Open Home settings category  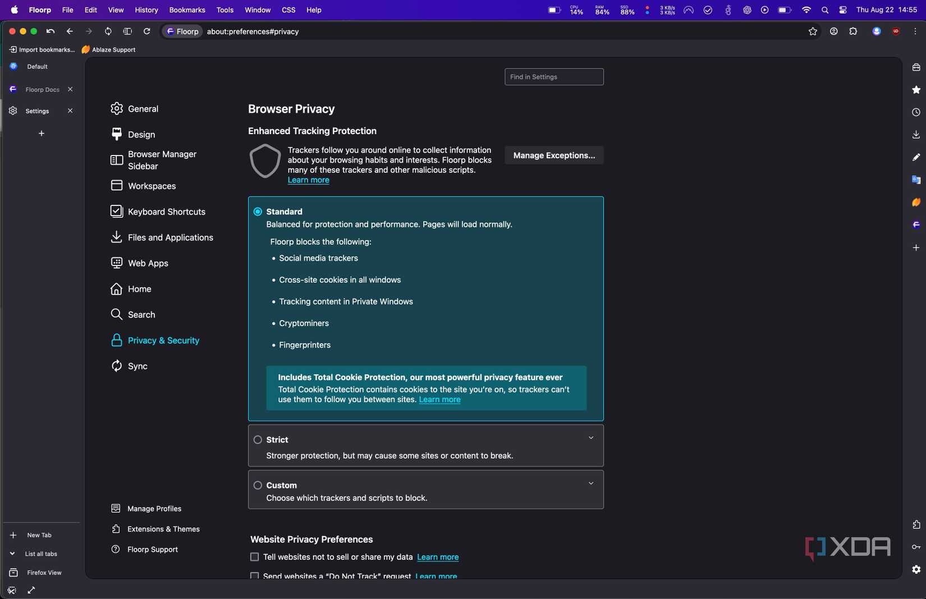click(x=131, y=289)
